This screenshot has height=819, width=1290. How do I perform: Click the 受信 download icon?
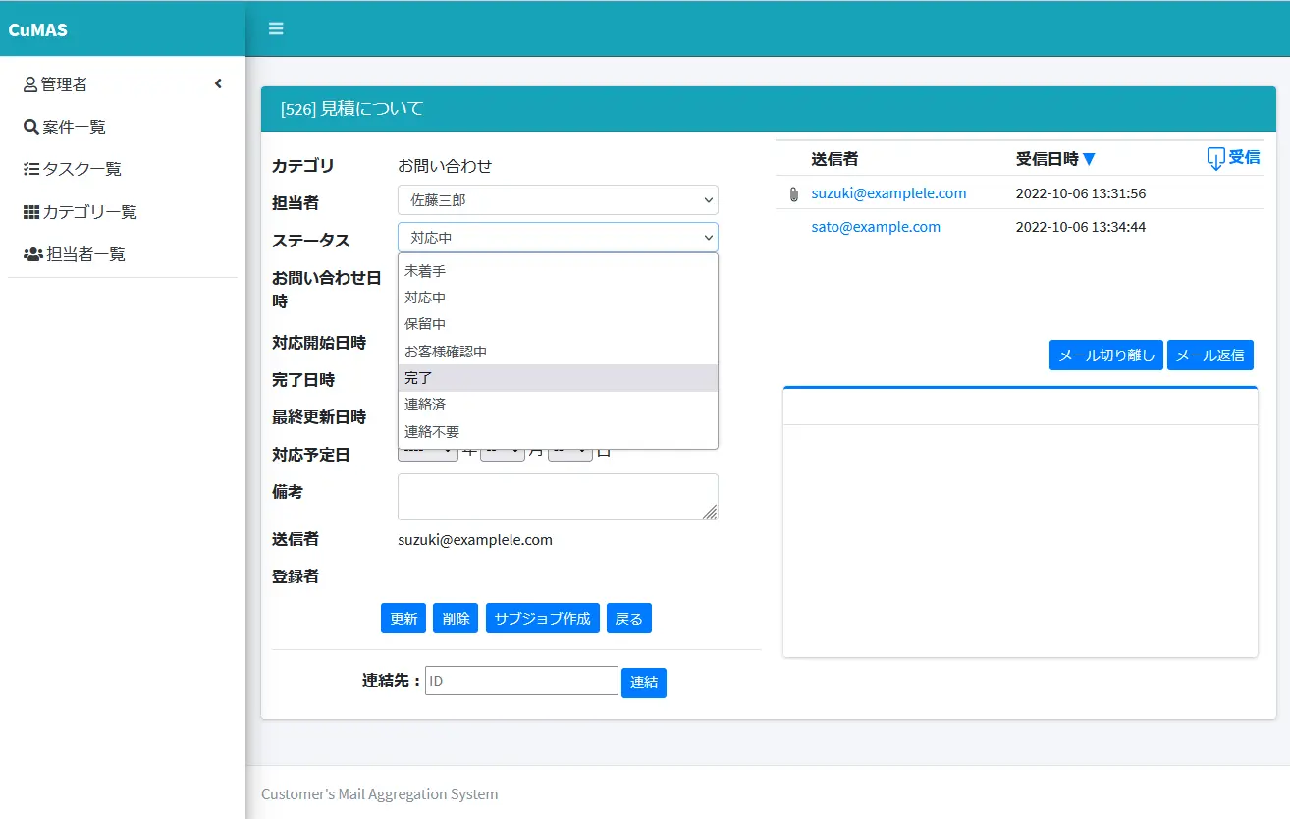pyautogui.click(x=1215, y=158)
